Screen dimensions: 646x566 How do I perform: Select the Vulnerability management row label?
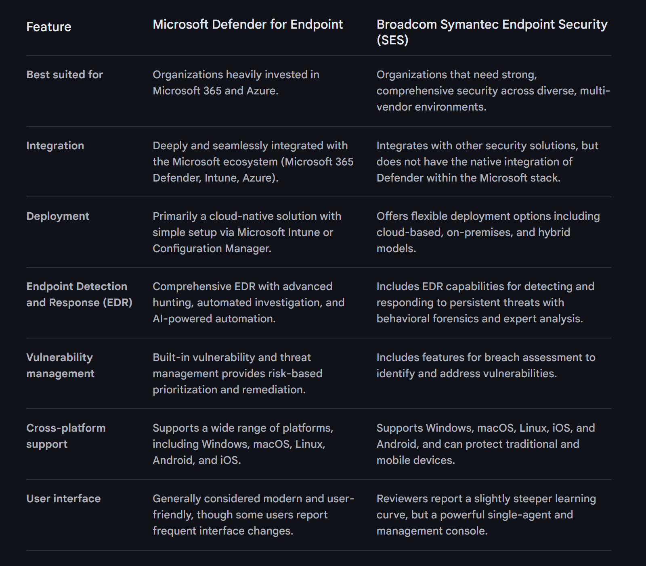click(60, 365)
